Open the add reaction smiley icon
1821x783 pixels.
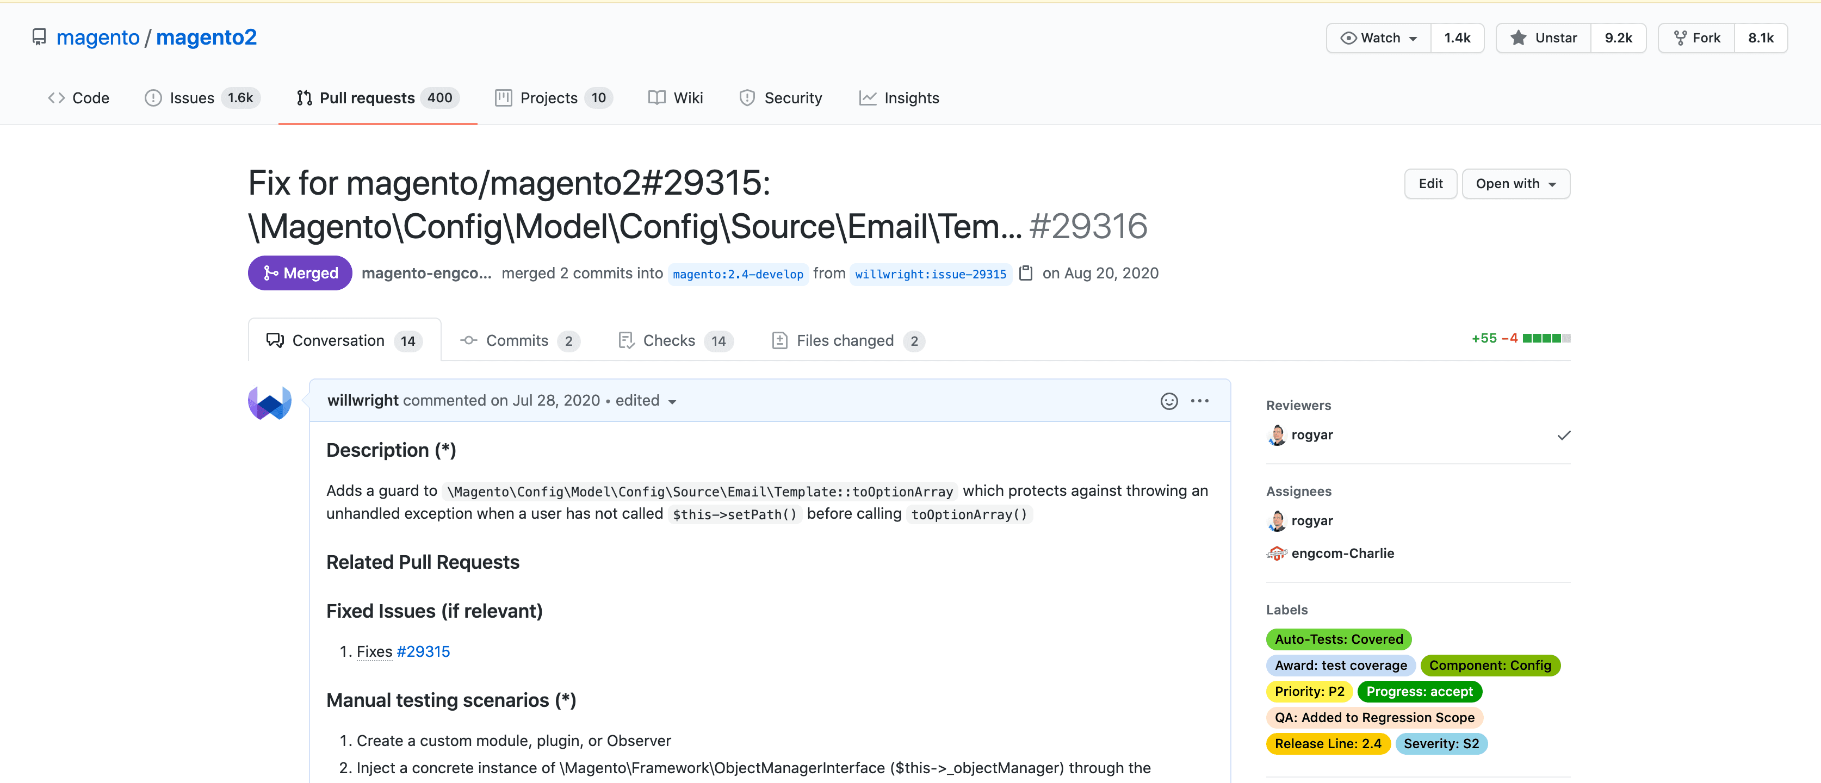click(x=1168, y=401)
